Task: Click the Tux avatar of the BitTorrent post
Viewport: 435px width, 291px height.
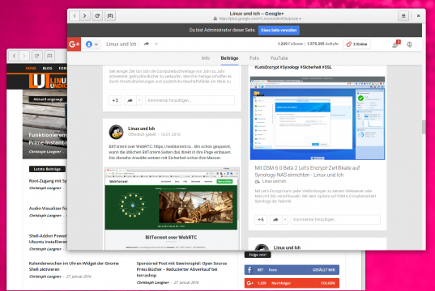Action: click(116, 132)
